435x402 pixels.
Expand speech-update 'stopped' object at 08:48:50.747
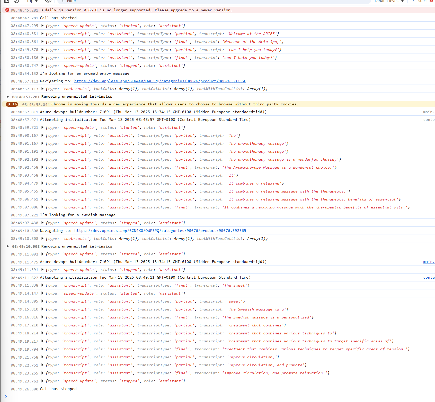click(42, 66)
